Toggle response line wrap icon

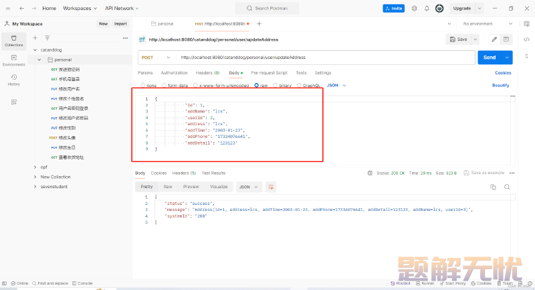[271, 187]
